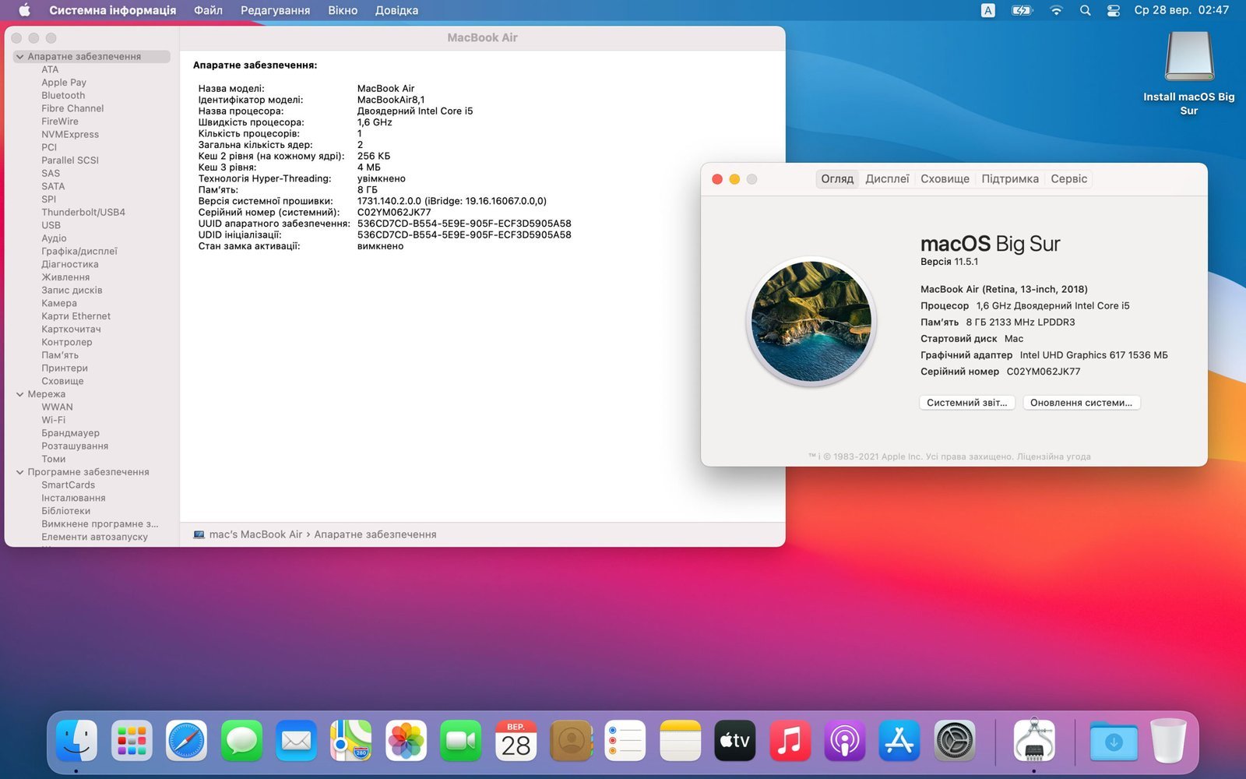
Task: Open Messages app in Dock
Action: click(x=241, y=740)
